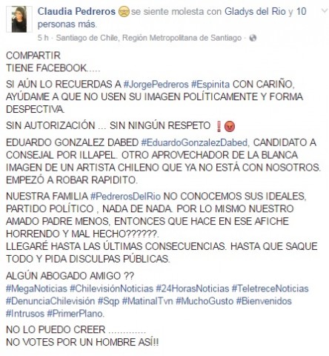This screenshot has height=356, width=329.
Task: Open the #MuchoGusto hashtag
Action: point(205,301)
